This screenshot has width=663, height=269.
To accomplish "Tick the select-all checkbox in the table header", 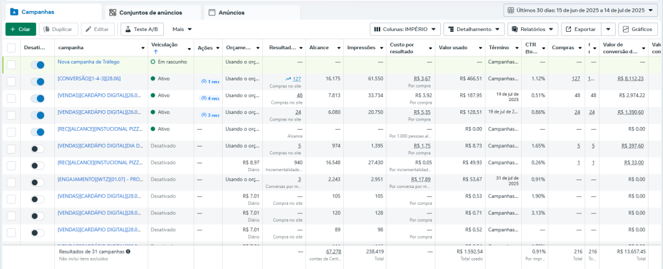I will coord(12,48).
